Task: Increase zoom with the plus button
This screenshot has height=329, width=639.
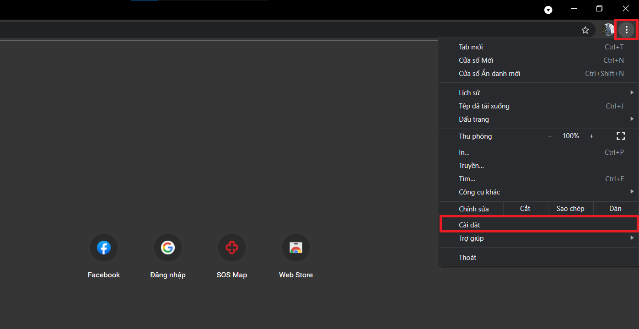Action: [591, 136]
